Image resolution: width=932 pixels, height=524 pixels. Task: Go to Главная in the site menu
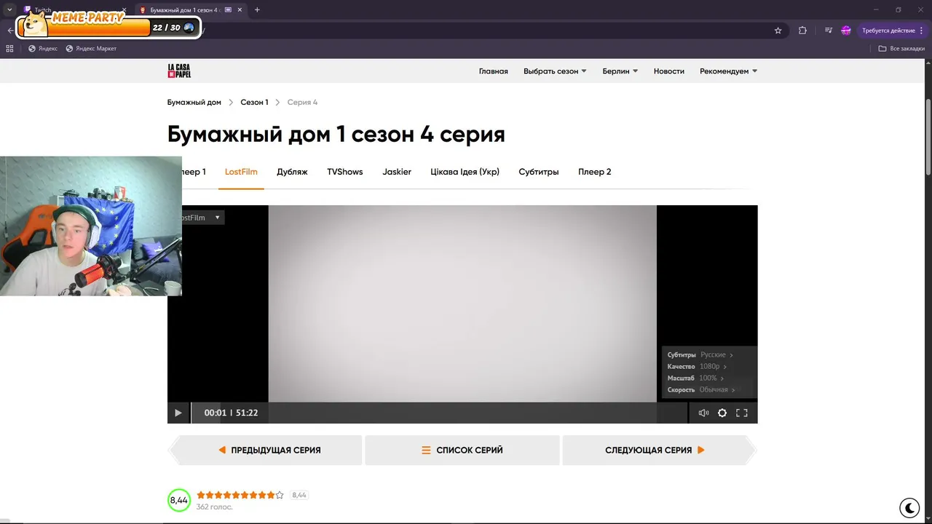click(494, 71)
